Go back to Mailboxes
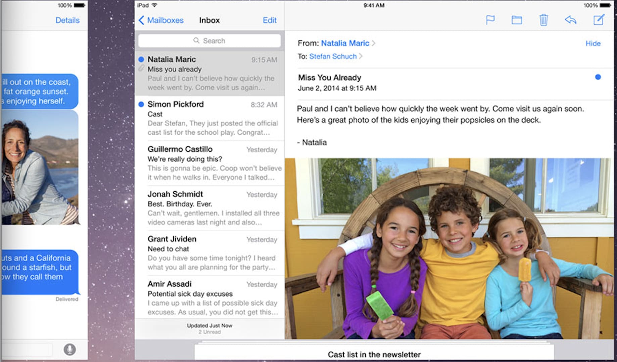617x362 pixels. 161,20
